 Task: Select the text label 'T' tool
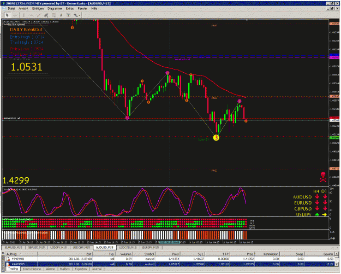pyautogui.click(x=68, y=15)
